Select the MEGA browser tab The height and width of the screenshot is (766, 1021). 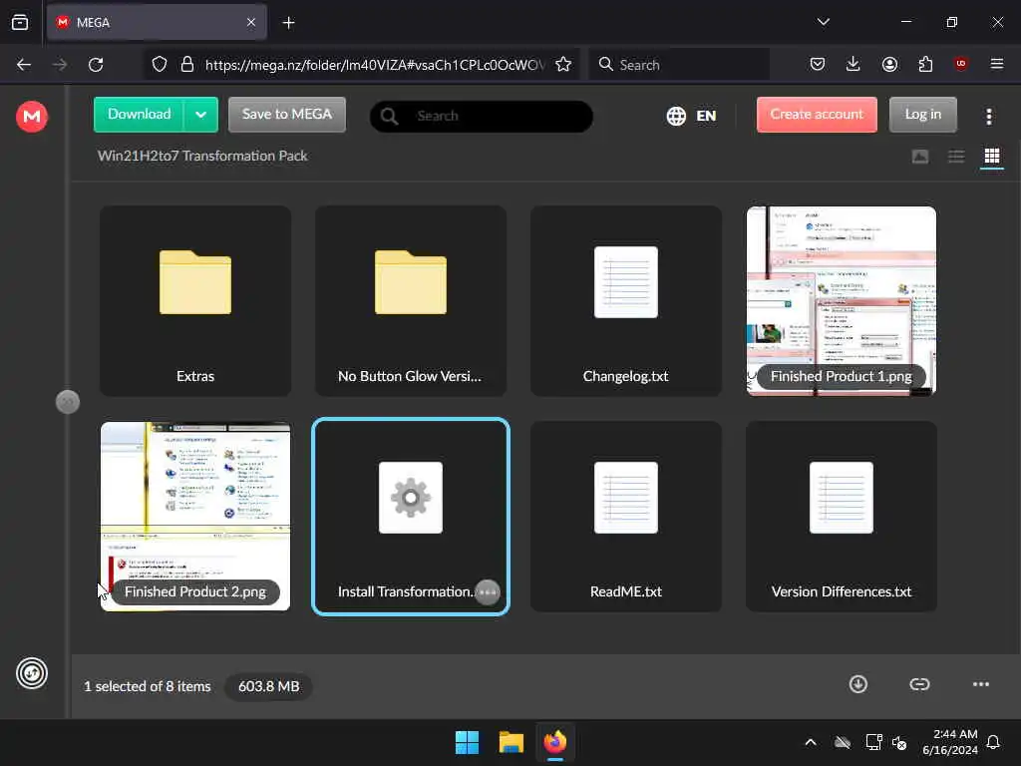coord(157,23)
